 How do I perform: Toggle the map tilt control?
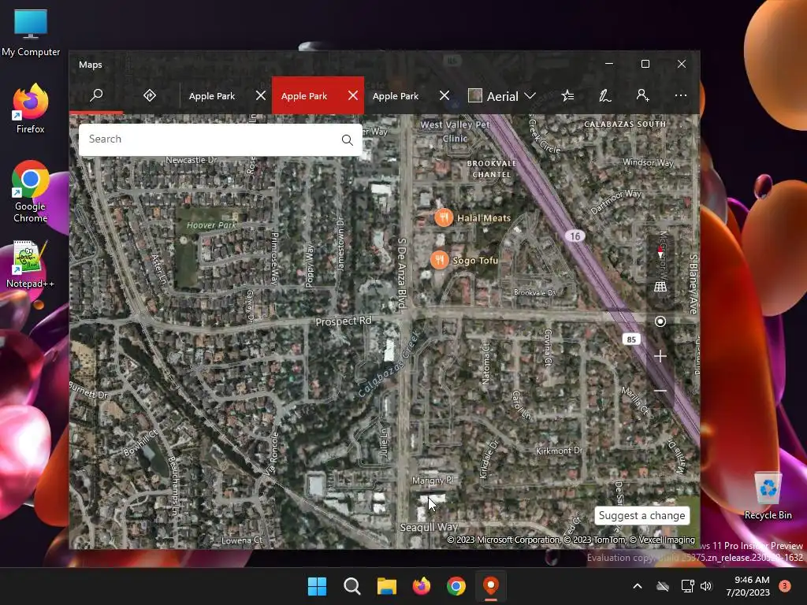click(x=660, y=287)
